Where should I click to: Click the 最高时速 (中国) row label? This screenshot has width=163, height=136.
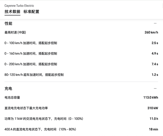pyautogui.click(x=15, y=32)
